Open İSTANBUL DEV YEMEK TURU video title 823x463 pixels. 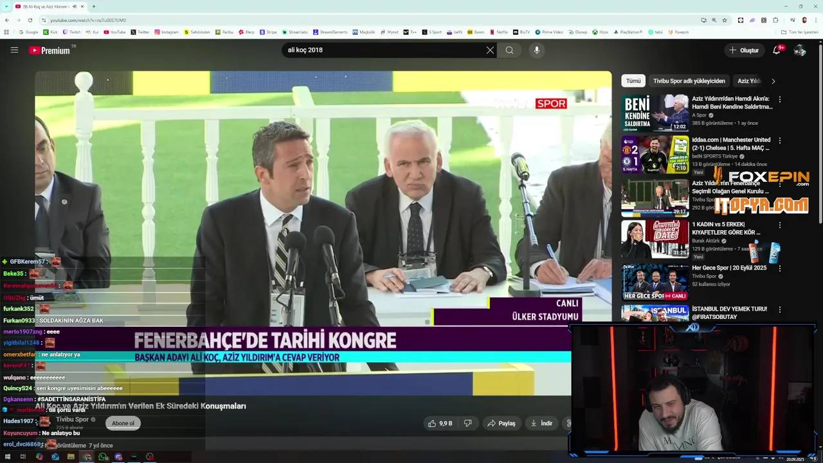click(729, 313)
